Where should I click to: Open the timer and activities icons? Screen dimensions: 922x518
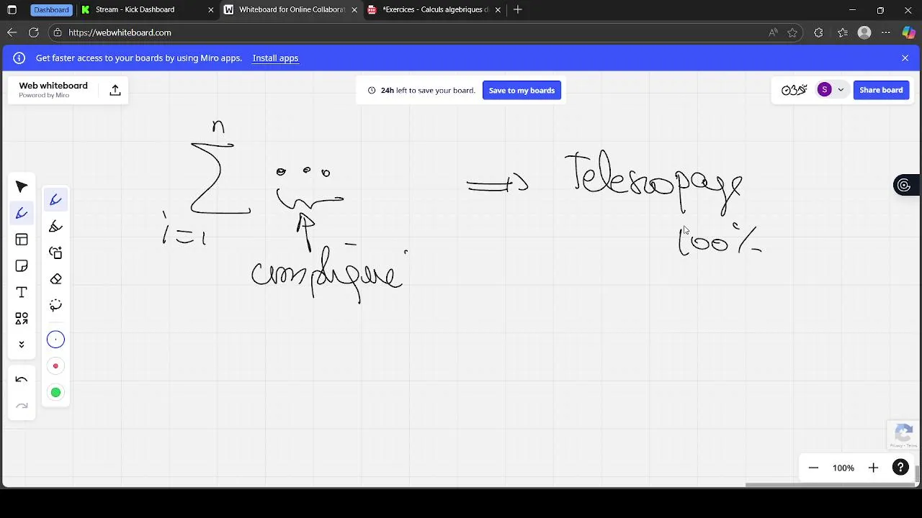(x=794, y=90)
